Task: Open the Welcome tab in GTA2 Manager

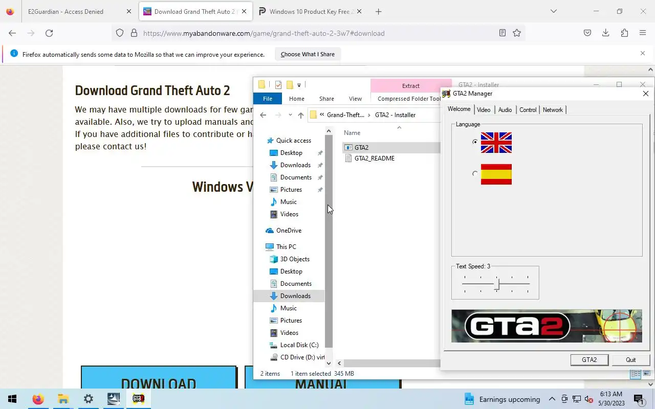Action: tap(459, 109)
